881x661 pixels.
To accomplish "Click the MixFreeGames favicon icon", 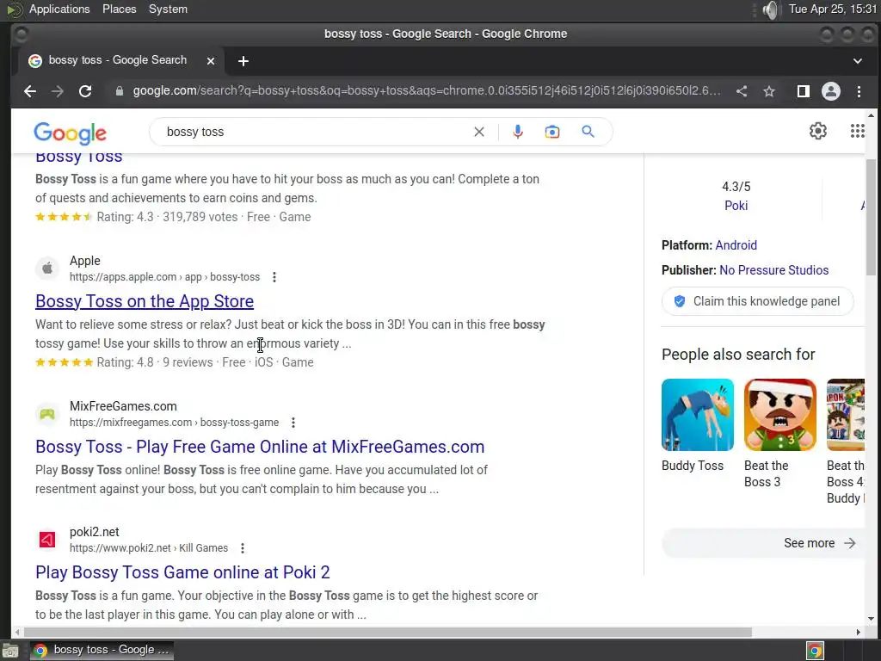I will (47, 414).
